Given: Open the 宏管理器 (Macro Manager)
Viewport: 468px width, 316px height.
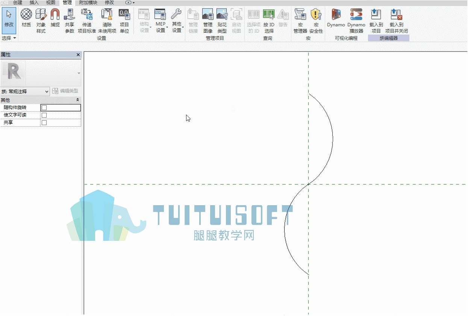Looking at the screenshot, I should tap(300, 21).
